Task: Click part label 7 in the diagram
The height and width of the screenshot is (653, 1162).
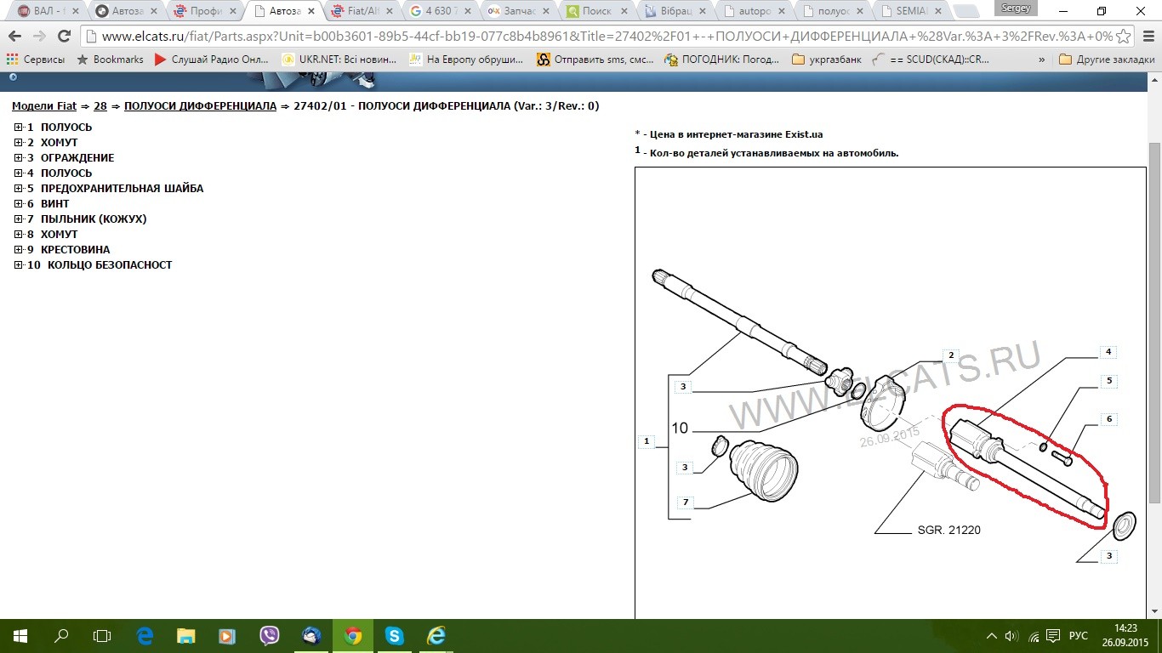Action: coord(685,503)
